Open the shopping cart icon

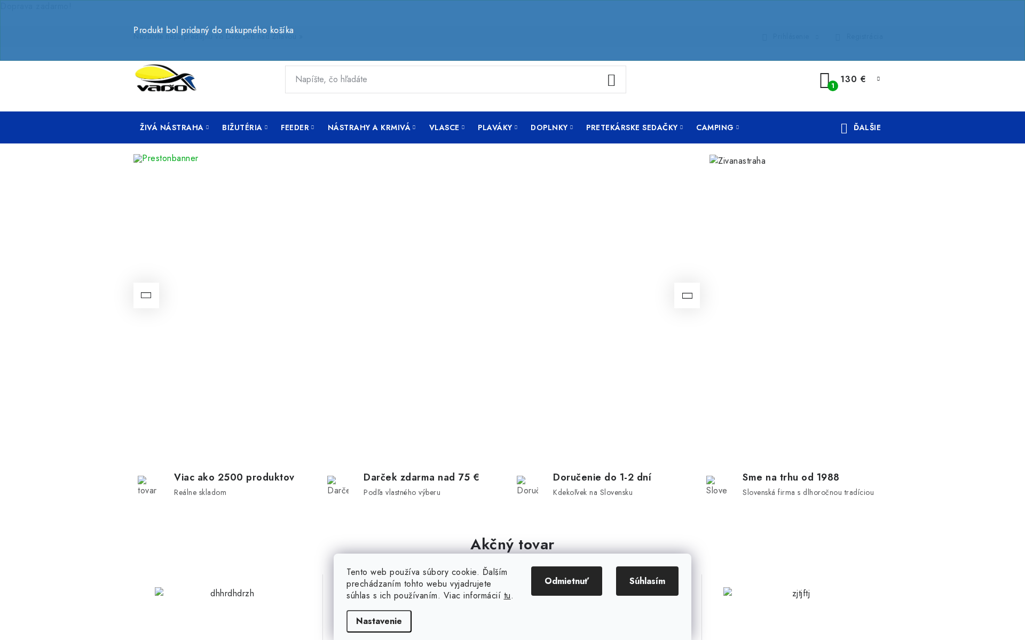coord(825,80)
